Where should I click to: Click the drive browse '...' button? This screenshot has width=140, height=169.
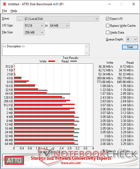tap(20, 19)
